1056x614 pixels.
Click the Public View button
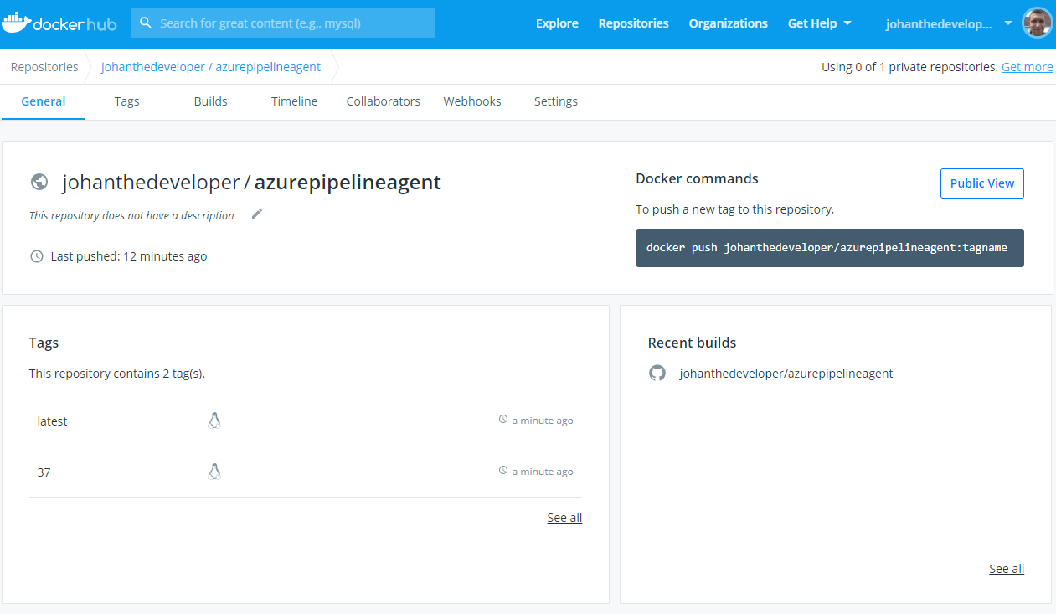coord(981,183)
